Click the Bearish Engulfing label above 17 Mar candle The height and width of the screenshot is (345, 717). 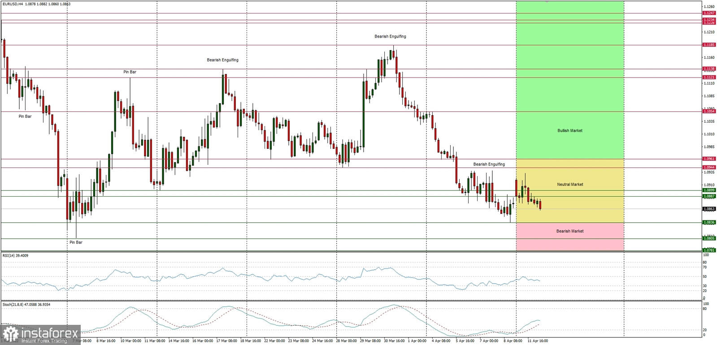pos(222,60)
